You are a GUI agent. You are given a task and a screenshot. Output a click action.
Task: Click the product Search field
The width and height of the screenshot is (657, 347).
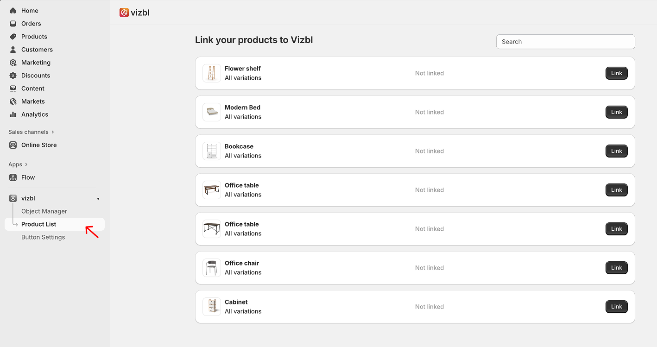click(565, 42)
